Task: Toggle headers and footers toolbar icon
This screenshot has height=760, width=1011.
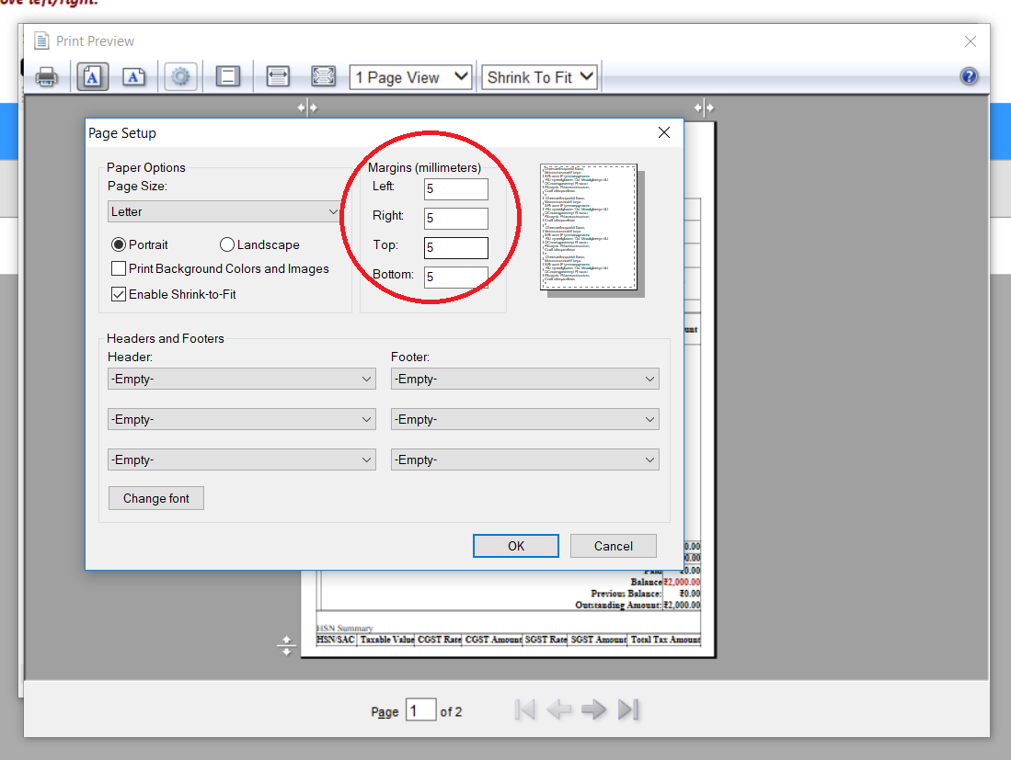Action: pos(227,76)
